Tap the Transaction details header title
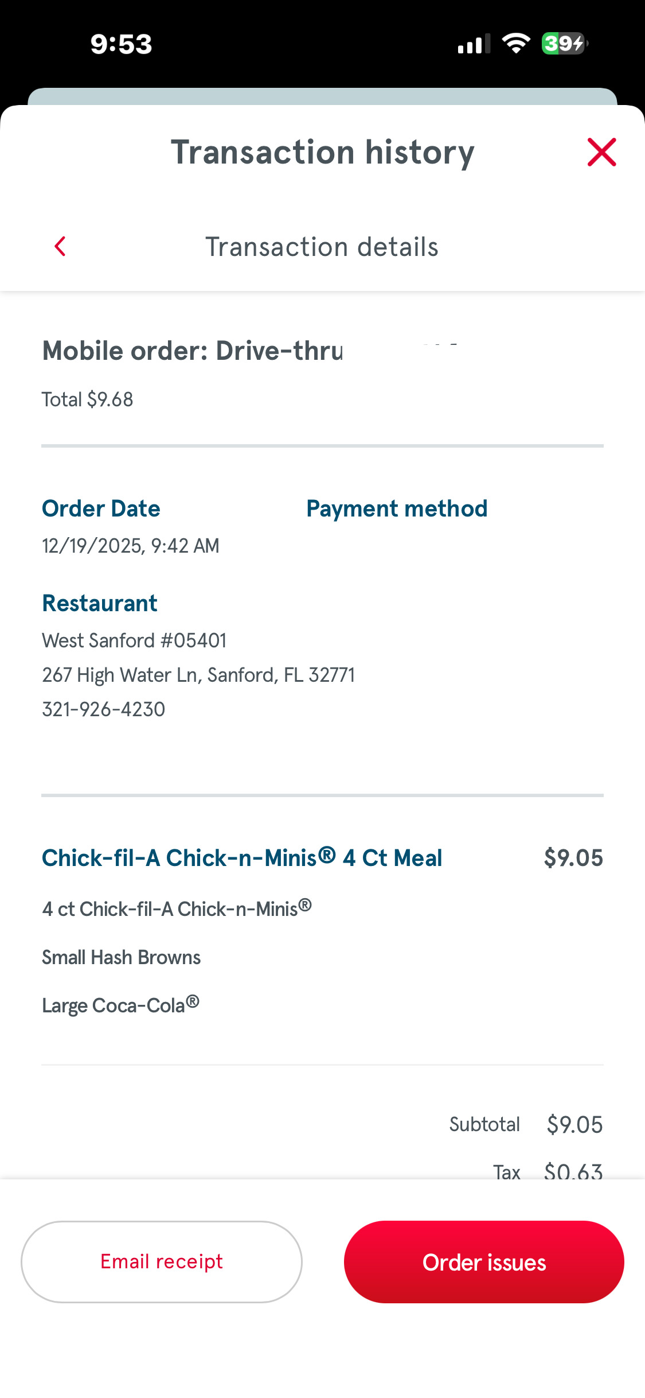This screenshot has height=1398, width=645. click(322, 247)
